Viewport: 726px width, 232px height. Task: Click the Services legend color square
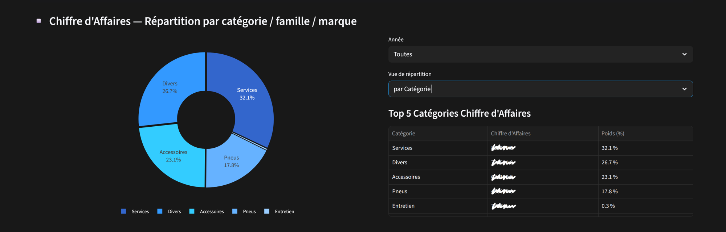(x=123, y=211)
